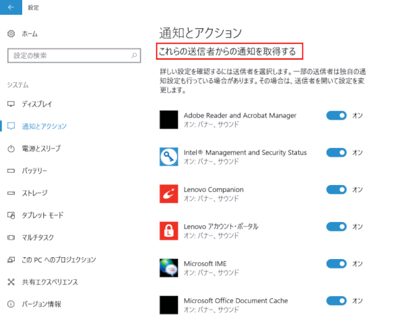Screen dimensions: 396x315
Task: Click the Multitasking icon
Action: [x=11, y=238]
